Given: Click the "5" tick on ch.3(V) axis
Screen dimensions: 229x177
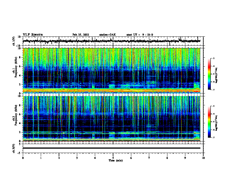Looking at the screenshot, I should pyautogui.click(x=20, y=144).
